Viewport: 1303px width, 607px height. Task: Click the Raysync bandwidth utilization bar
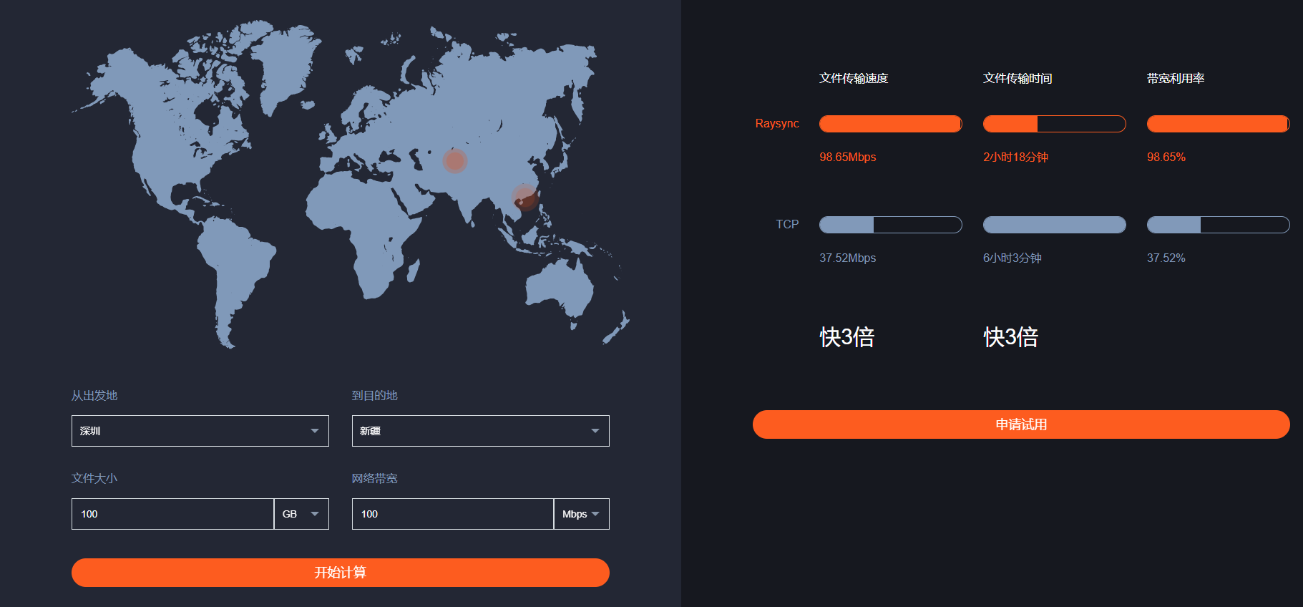[1218, 124]
